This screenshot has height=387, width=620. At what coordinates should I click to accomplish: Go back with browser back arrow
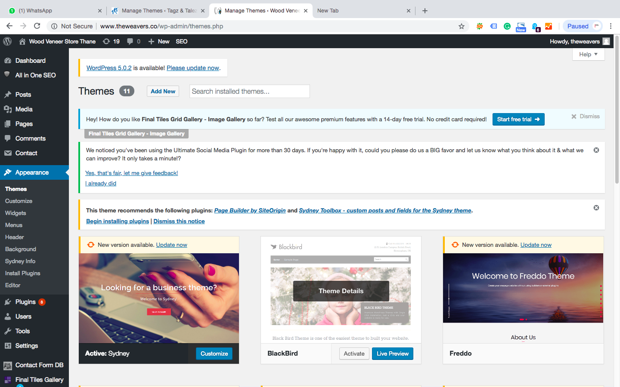click(9, 26)
